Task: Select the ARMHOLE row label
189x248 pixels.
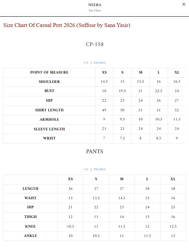Action: pos(49,120)
